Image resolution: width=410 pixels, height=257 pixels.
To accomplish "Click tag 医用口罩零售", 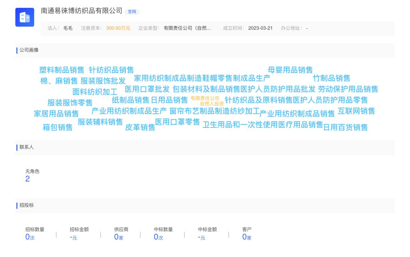I will tap(178, 122).
